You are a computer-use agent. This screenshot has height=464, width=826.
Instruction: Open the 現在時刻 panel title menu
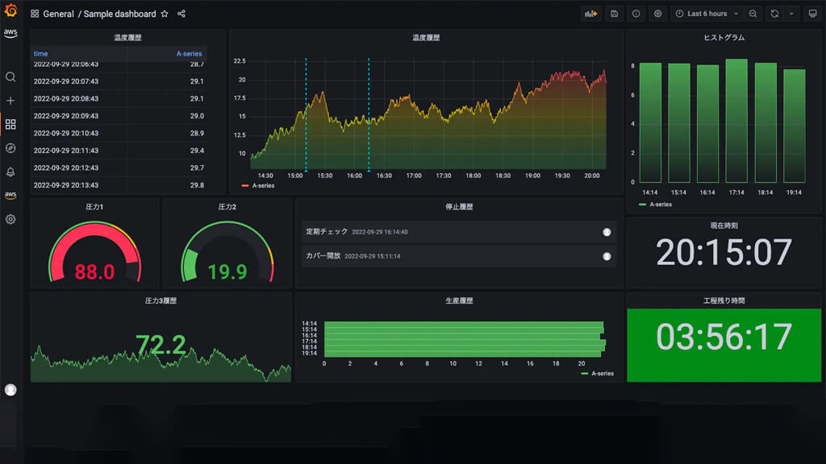724,226
